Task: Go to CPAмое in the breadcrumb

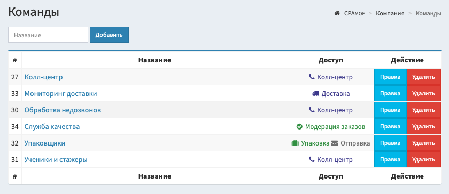Action: coord(354,13)
